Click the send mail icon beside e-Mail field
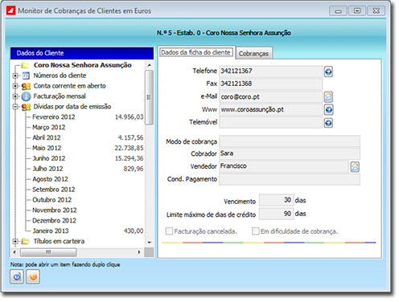 328,97
